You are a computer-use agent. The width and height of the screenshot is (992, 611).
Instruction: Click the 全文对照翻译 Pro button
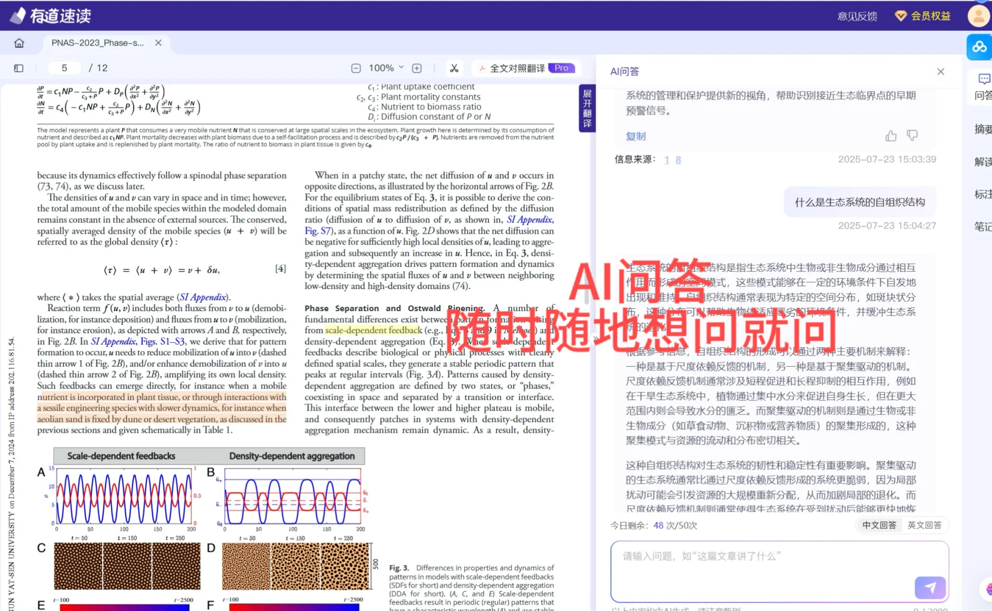(x=524, y=67)
